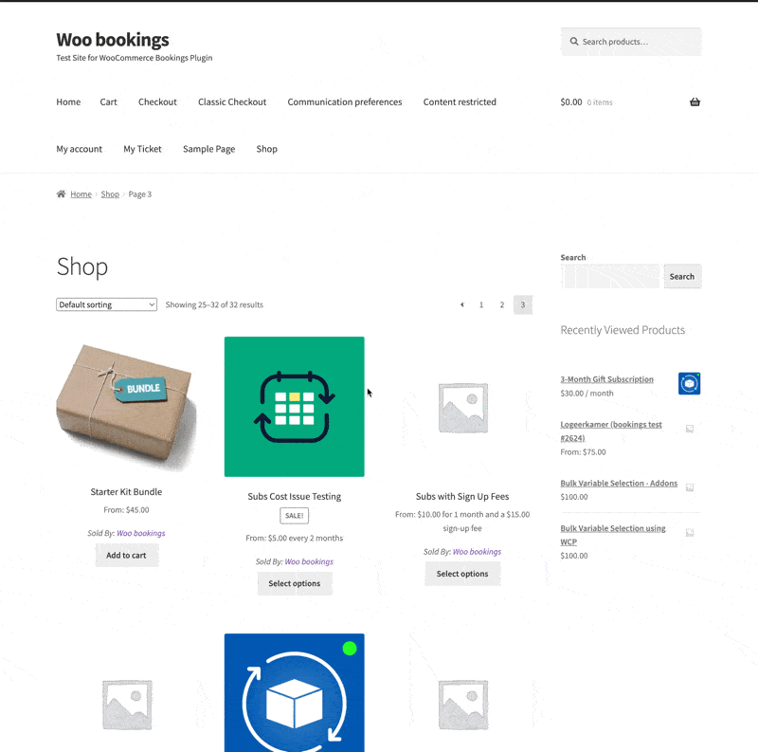
Task: Click Woo bookings vendor under Subs Cost Issue
Action: pyautogui.click(x=310, y=561)
